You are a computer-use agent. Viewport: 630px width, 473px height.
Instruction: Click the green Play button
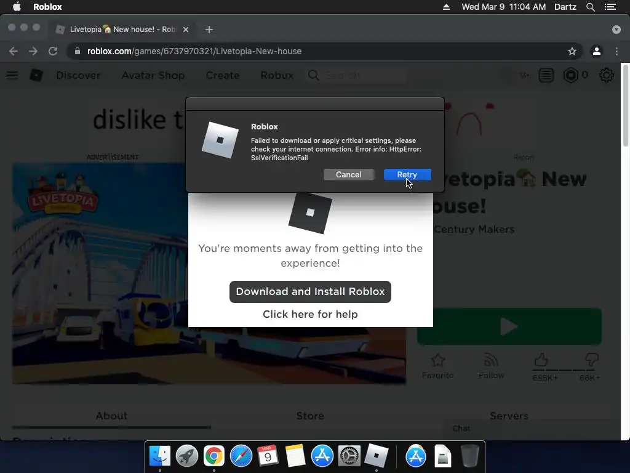pyautogui.click(x=509, y=326)
